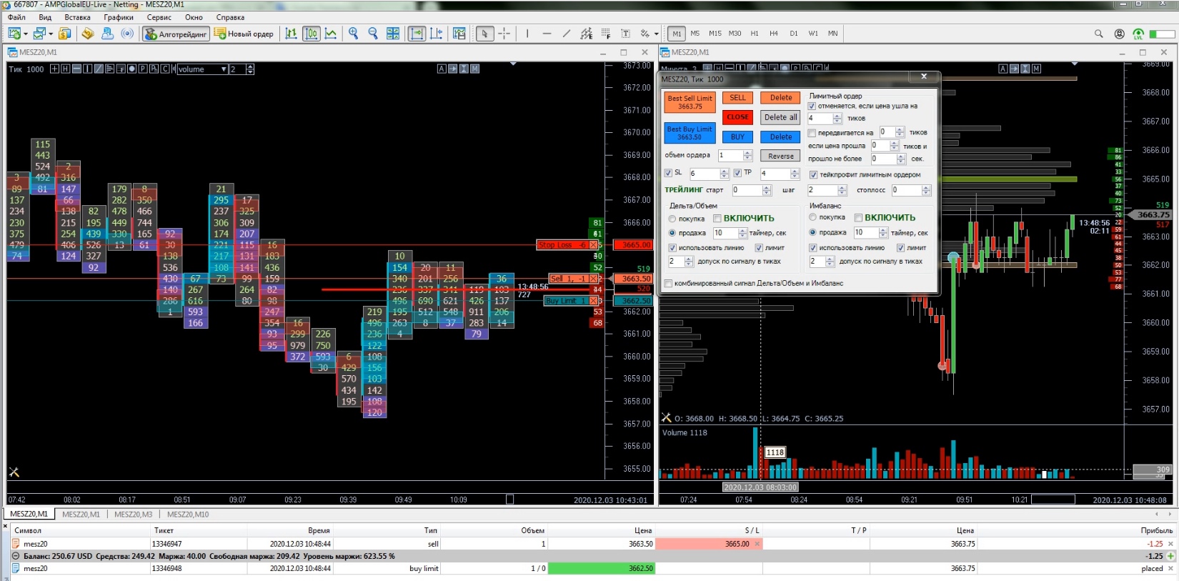
Task: Open the profiles toolbar icon
Action: (40, 34)
